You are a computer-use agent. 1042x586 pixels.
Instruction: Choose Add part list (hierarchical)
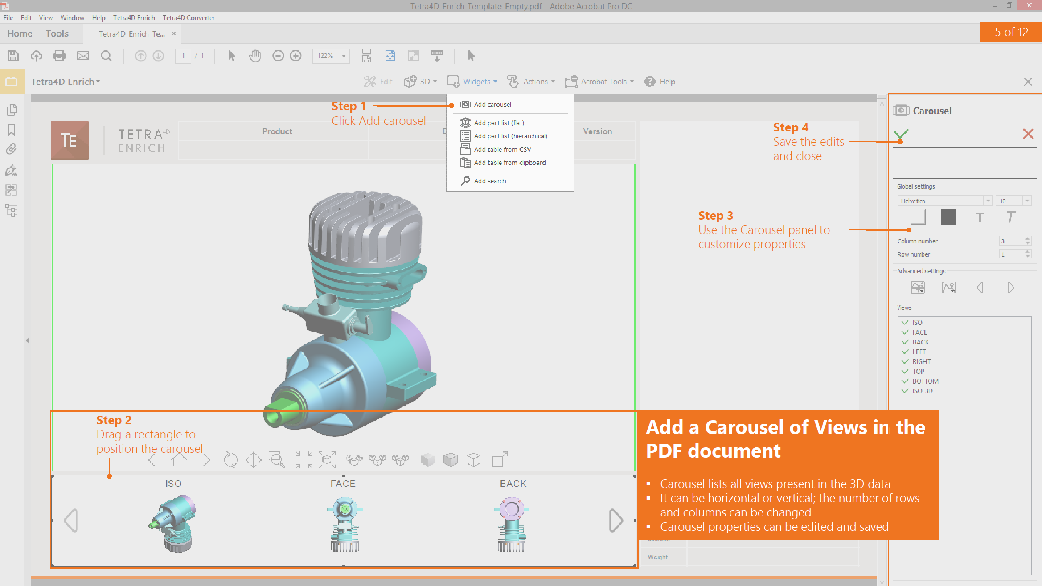(x=510, y=136)
